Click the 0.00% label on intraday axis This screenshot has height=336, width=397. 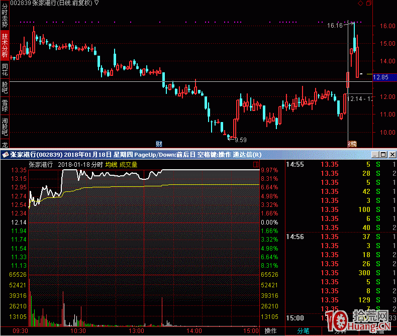tap(269, 222)
